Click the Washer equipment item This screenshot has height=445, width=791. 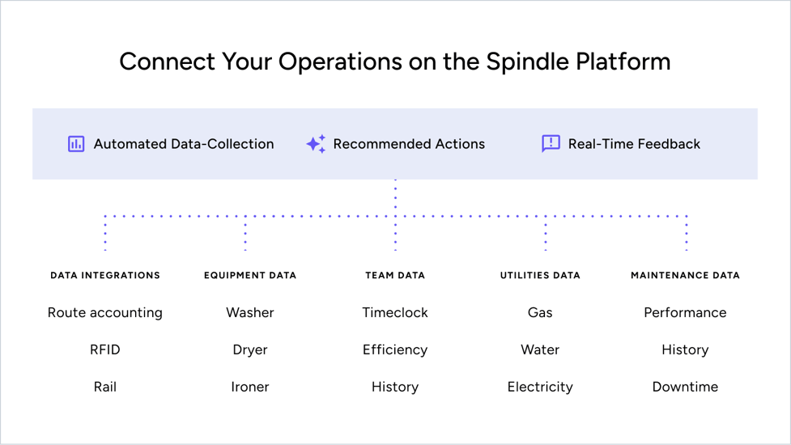[250, 312]
